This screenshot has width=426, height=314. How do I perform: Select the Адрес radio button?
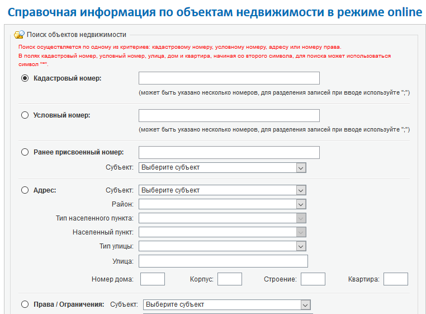pyautogui.click(x=25, y=190)
